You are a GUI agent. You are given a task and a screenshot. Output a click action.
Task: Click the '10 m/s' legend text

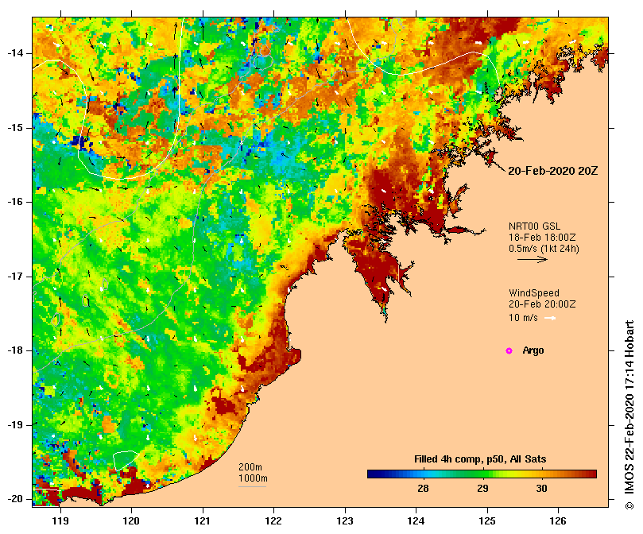click(523, 318)
